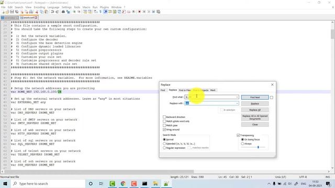Open Task View from the taskbar

click(x=101, y=183)
